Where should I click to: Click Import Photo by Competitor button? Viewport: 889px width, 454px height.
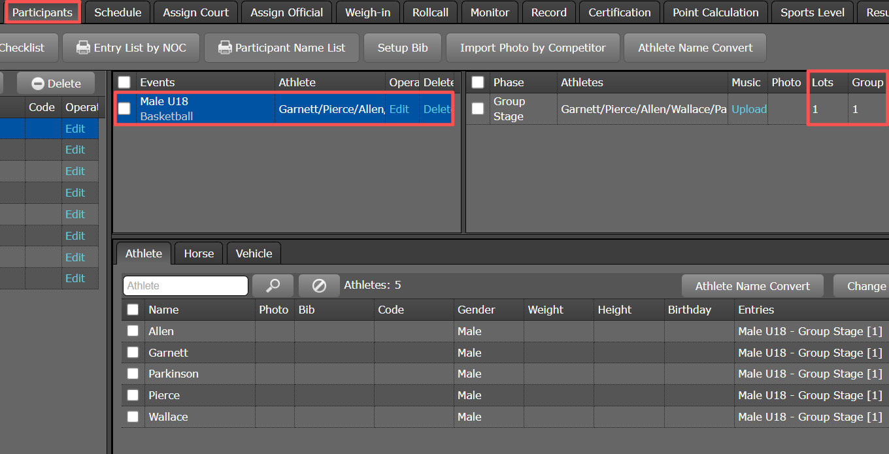533,48
